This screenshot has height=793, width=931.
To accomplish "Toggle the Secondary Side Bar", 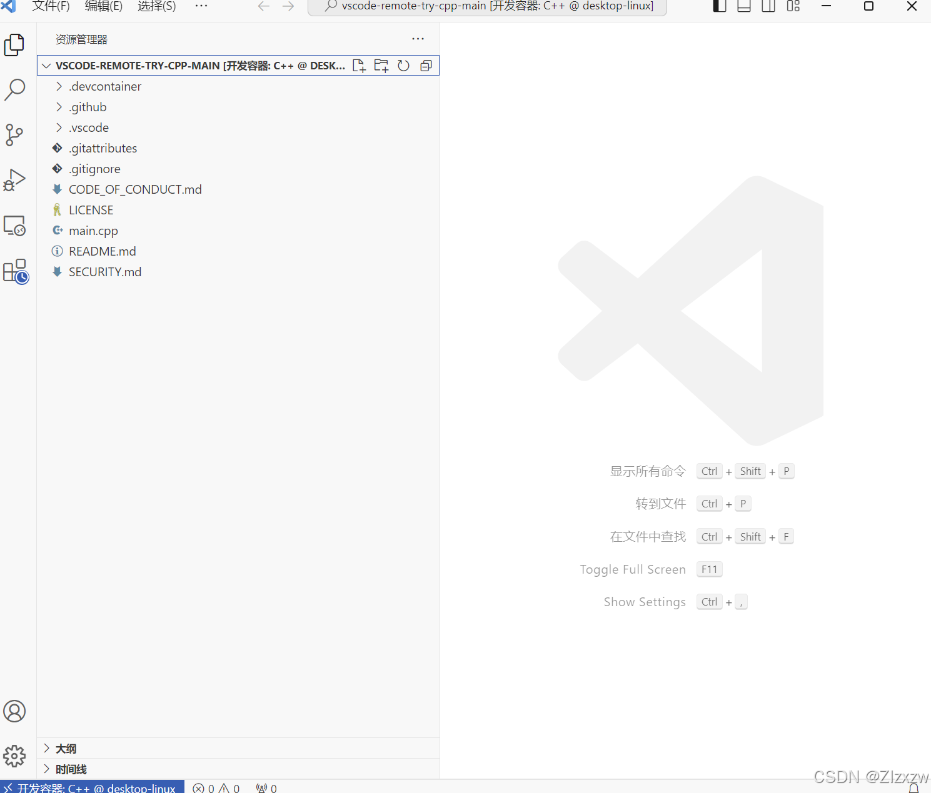I will coord(768,6).
